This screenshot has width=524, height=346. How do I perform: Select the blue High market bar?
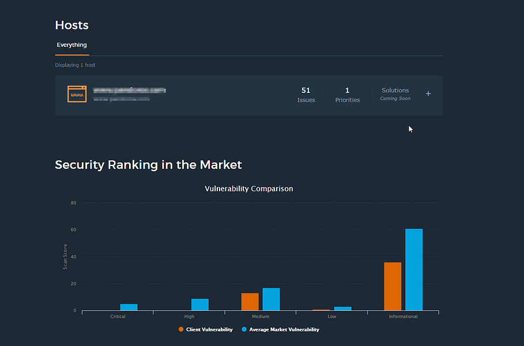(x=200, y=304)
